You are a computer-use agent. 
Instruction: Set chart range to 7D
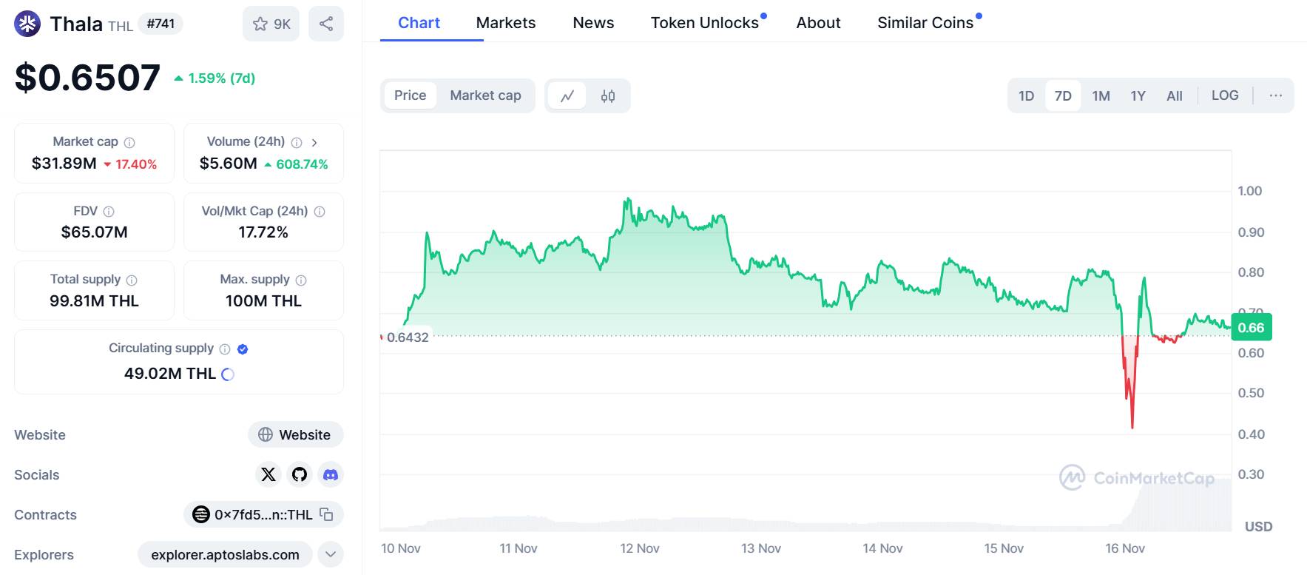pos(1063,95)
